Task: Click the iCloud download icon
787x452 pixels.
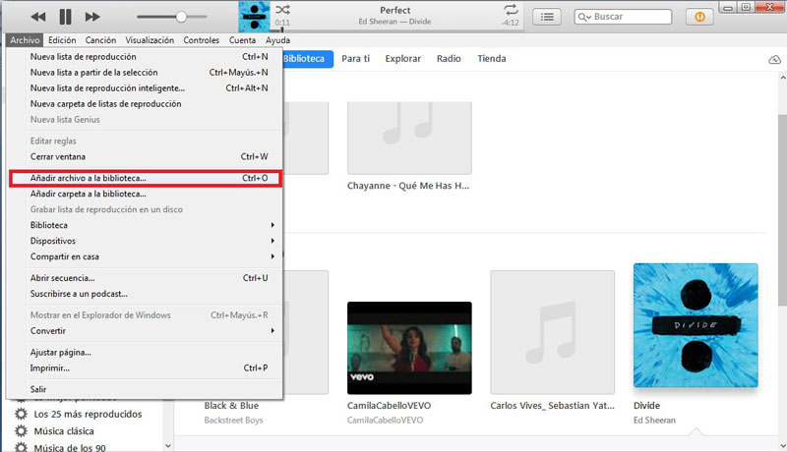Action: tap(774, 60)
